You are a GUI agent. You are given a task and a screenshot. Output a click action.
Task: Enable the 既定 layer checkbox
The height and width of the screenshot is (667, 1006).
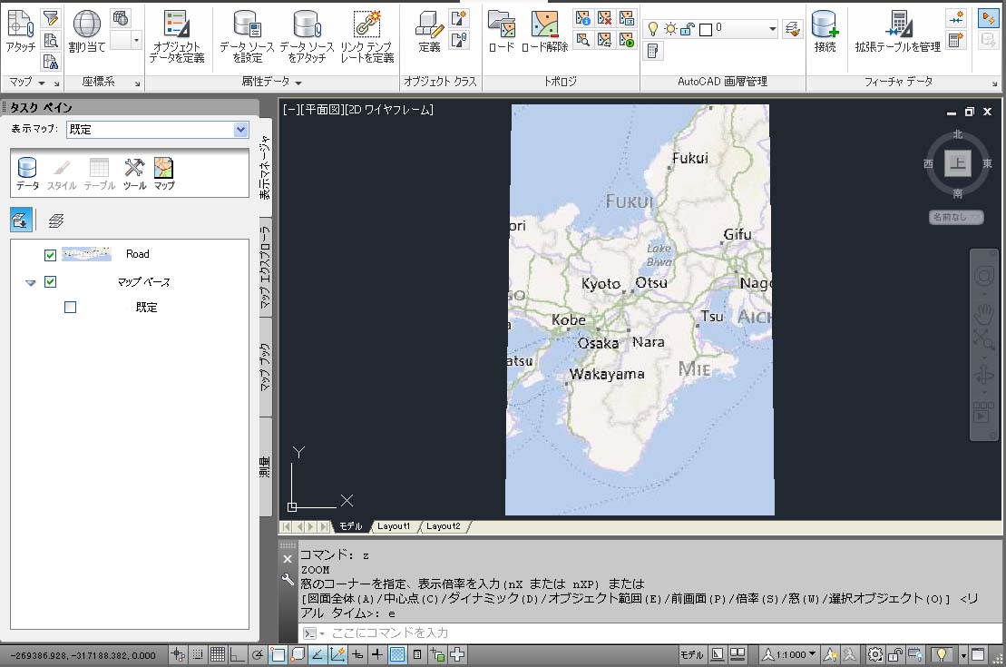pyautogui.click(x=71, y=308)
